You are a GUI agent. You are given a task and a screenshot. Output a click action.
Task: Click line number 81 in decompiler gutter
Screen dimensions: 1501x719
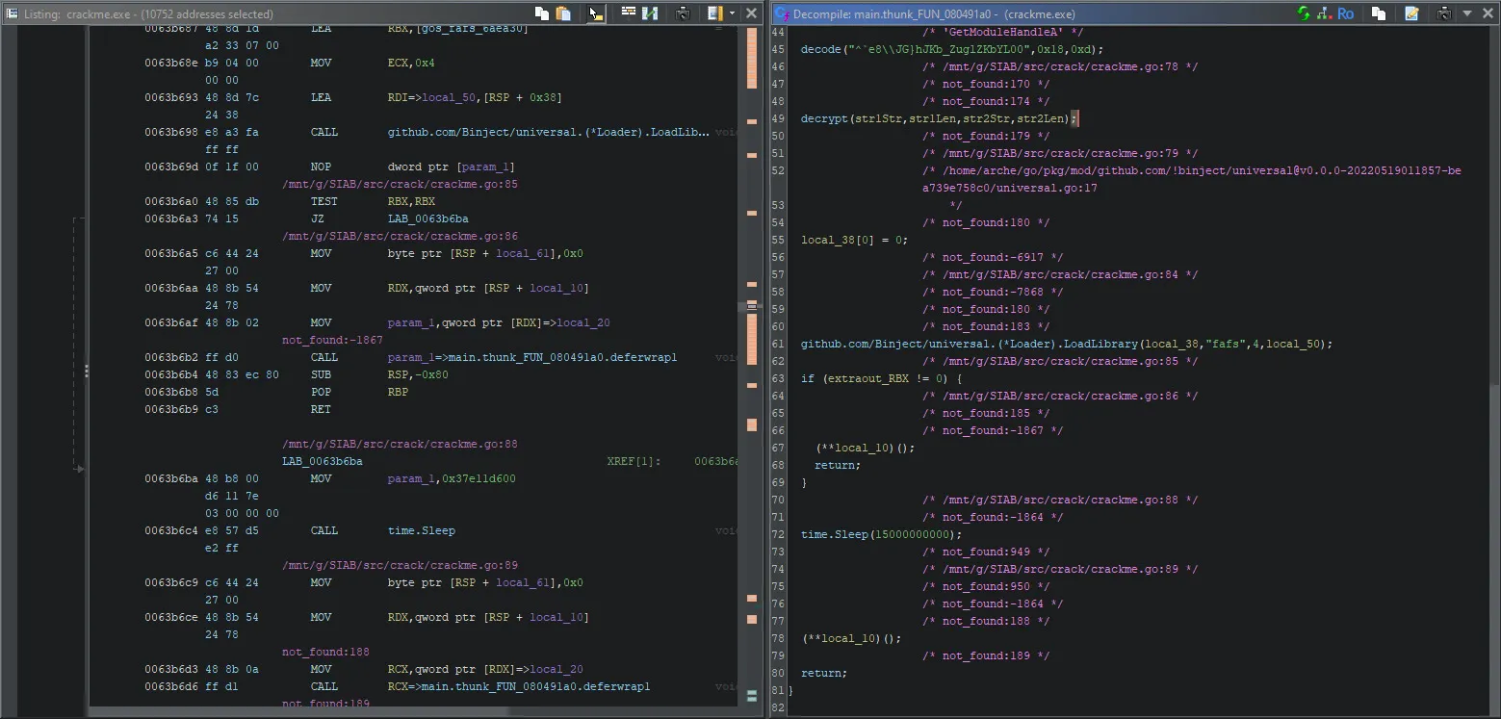point(779,690)
